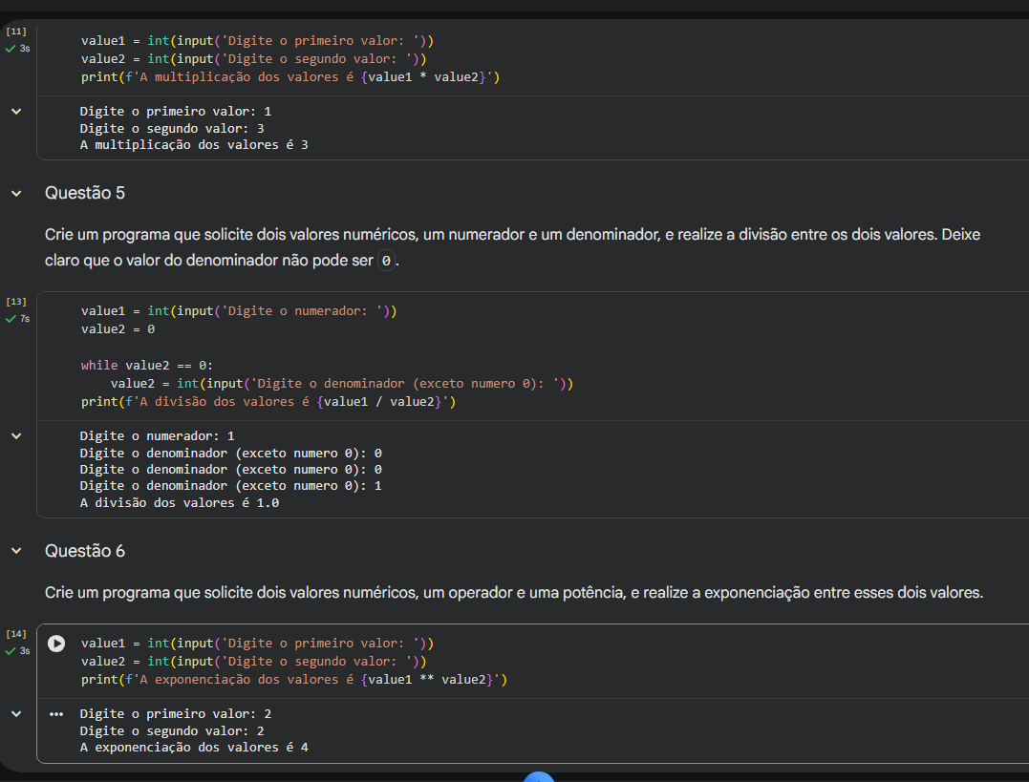Image resolution: width=1029 pixels, height=782 pixels.
Task: Click the Questão 6 description about exponenciação
Action: point(514,593)
